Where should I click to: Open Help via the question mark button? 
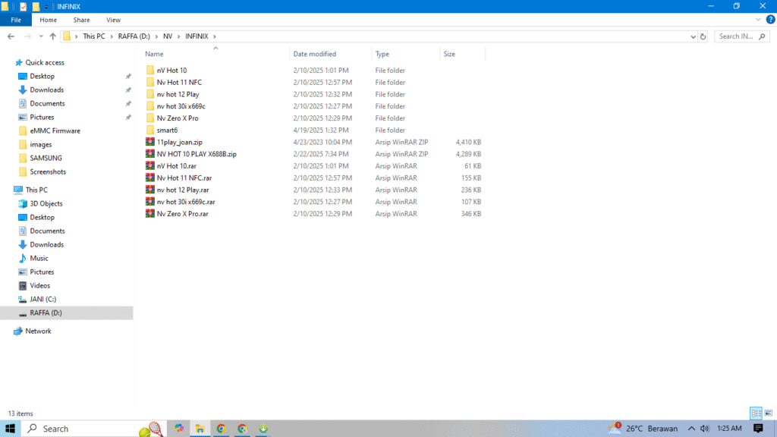tap(771, 20)
